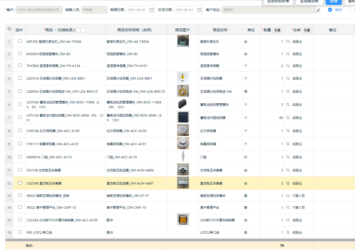Search warehouse for 蓄电池检测管理模块 row
The width and height of the screenshot is (355, 252).
coord(288,104)
